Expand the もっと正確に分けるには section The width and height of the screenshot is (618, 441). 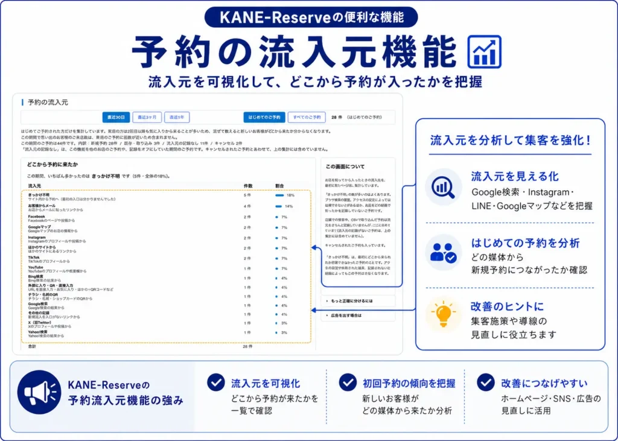click(x=358, y=301)
